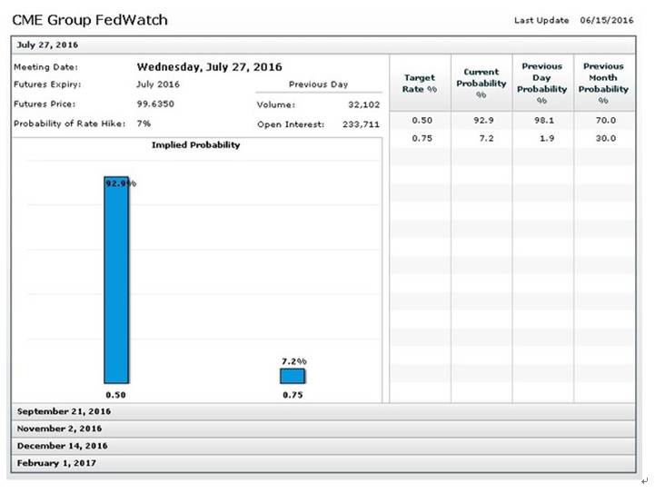Click the 0.50 rate blue probability bar
Image resolution: width=655 pixels, height=493 pixels.
click(x=116, y=280)
